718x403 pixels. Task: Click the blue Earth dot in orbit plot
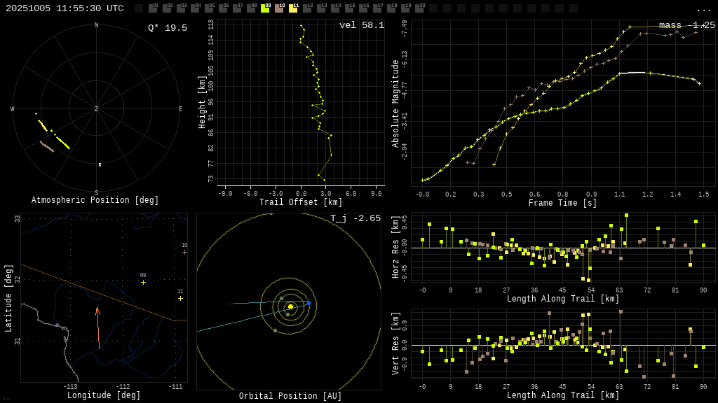point(309,303)
